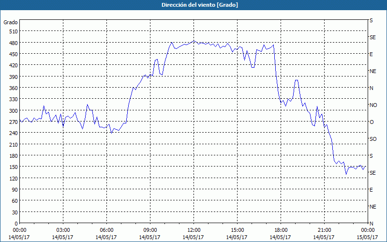Click the N compass label at 360
Viewport: 387px width, 242px height.
[372, 88]
